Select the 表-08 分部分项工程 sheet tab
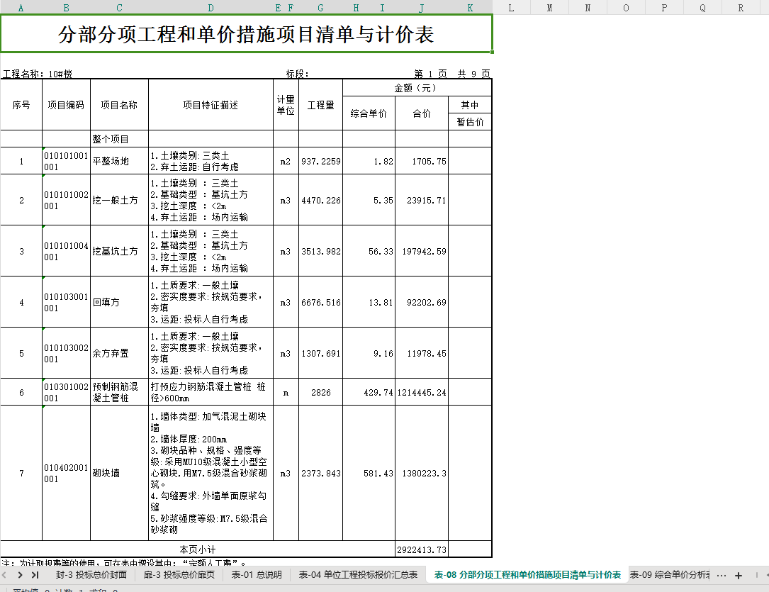 (528, 575)
